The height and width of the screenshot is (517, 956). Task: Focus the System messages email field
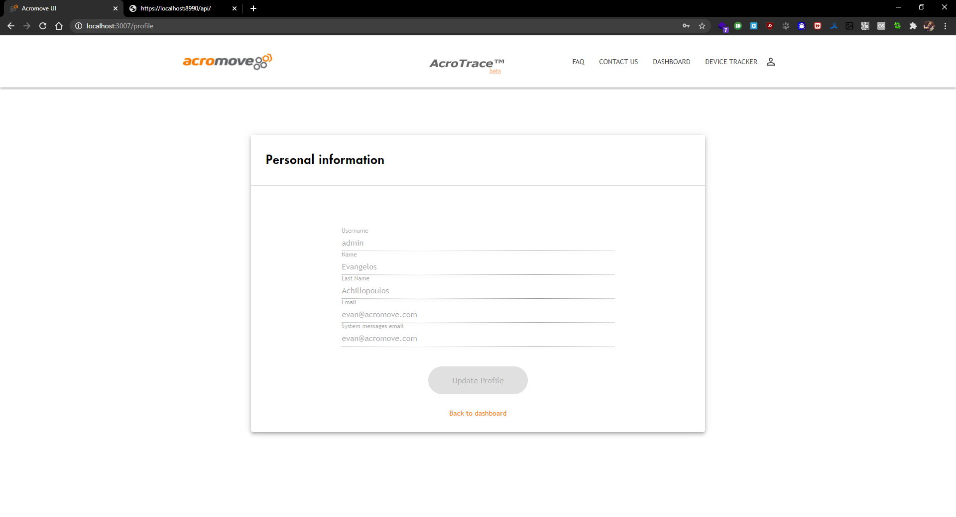tap(478, 339)
